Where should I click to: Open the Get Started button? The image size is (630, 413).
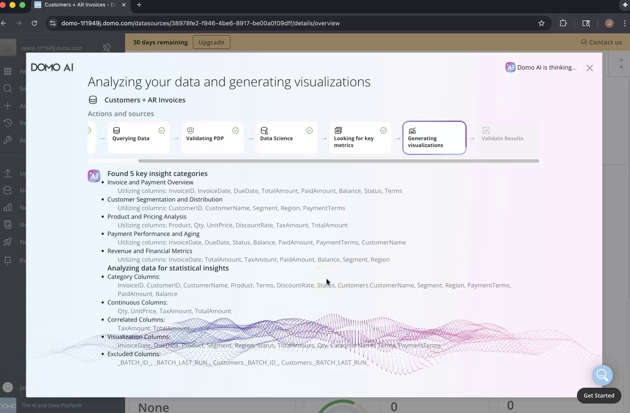click(x=599, y=395)
